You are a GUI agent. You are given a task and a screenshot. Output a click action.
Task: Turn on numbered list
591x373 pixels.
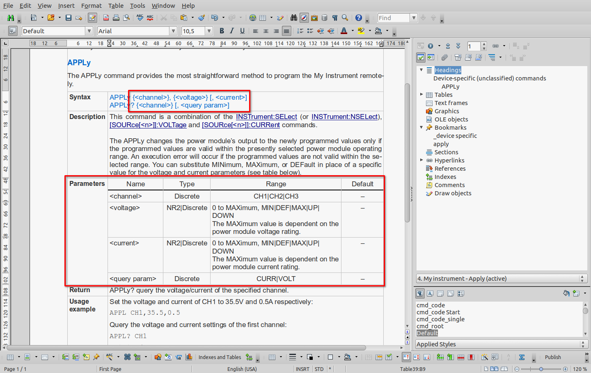pyautogui.click(x=300, y=31)
